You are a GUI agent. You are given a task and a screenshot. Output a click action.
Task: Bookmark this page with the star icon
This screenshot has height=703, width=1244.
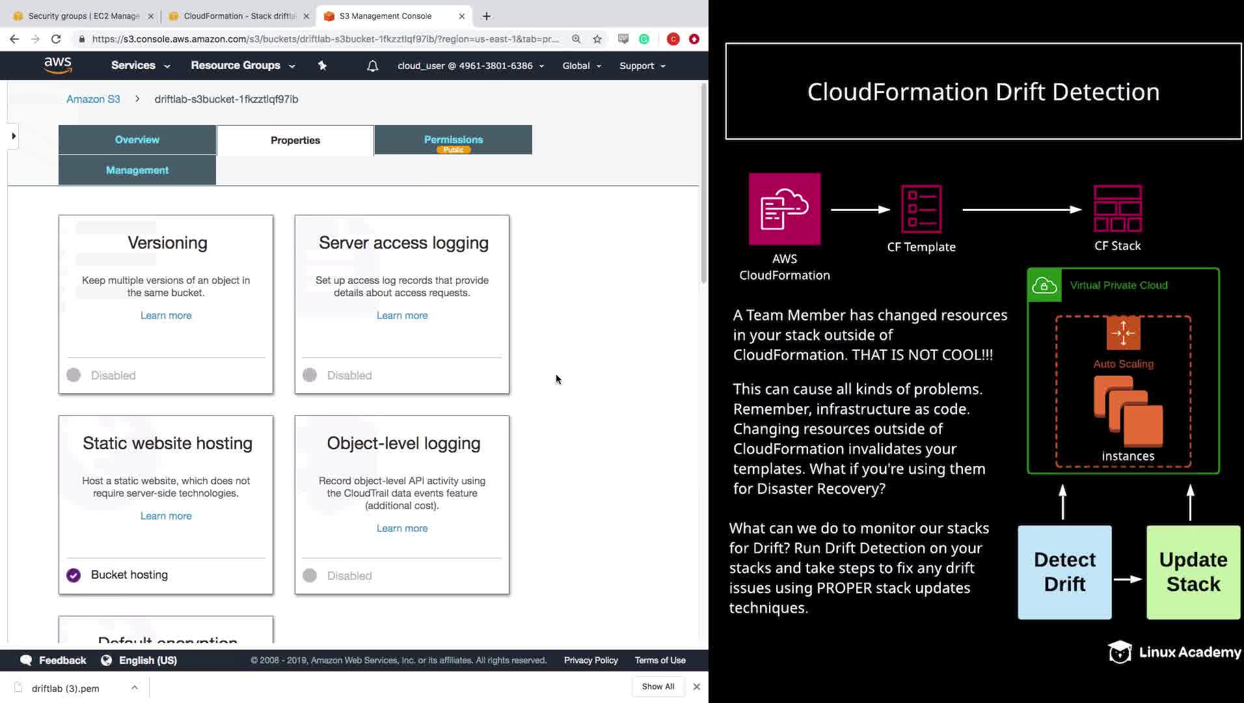click(x=597, y=39)
